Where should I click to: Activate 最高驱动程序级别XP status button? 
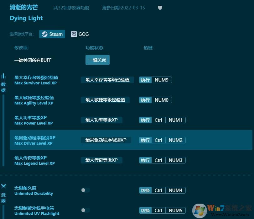(x=106, y=140)
